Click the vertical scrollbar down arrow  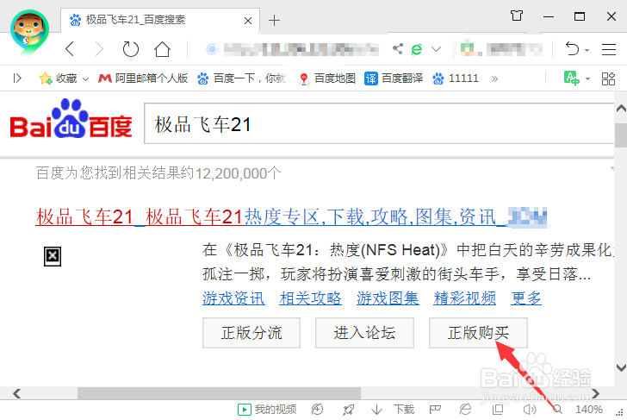click(x=621, y=367)
